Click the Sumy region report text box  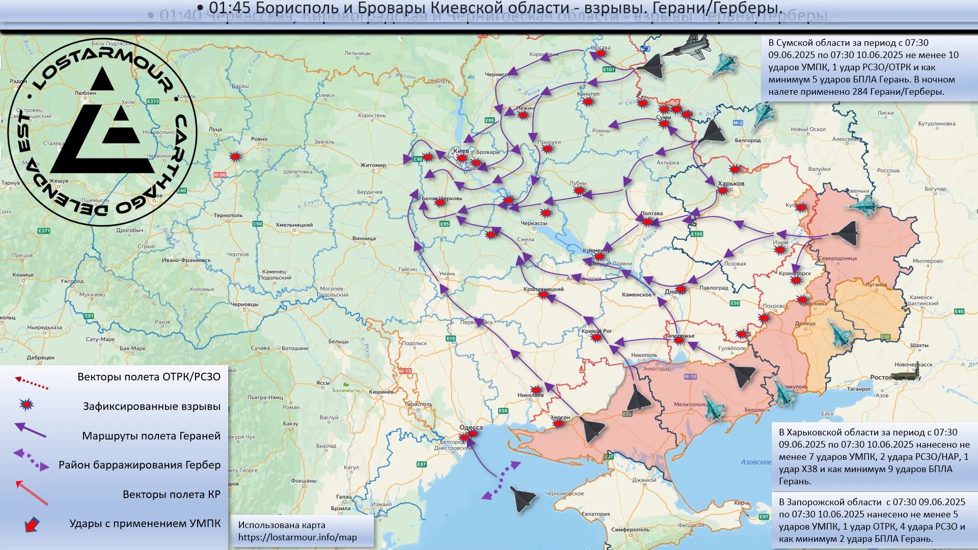[x=867, y=67]
